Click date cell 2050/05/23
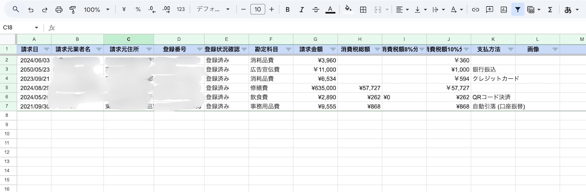 pyautogui.click(x=34, y=70)
